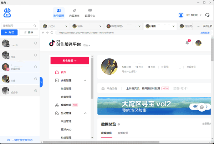Open the 上抖音灵机 announcement link
This screenshot has height=144, width=214.
(x=143, y=89)
